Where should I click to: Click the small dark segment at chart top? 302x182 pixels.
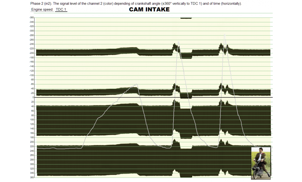tap(186, 18)
